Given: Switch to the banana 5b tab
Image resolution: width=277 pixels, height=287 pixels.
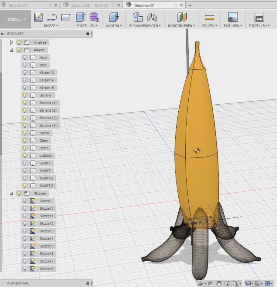Looking at the screenshot, I should point(90,6).
